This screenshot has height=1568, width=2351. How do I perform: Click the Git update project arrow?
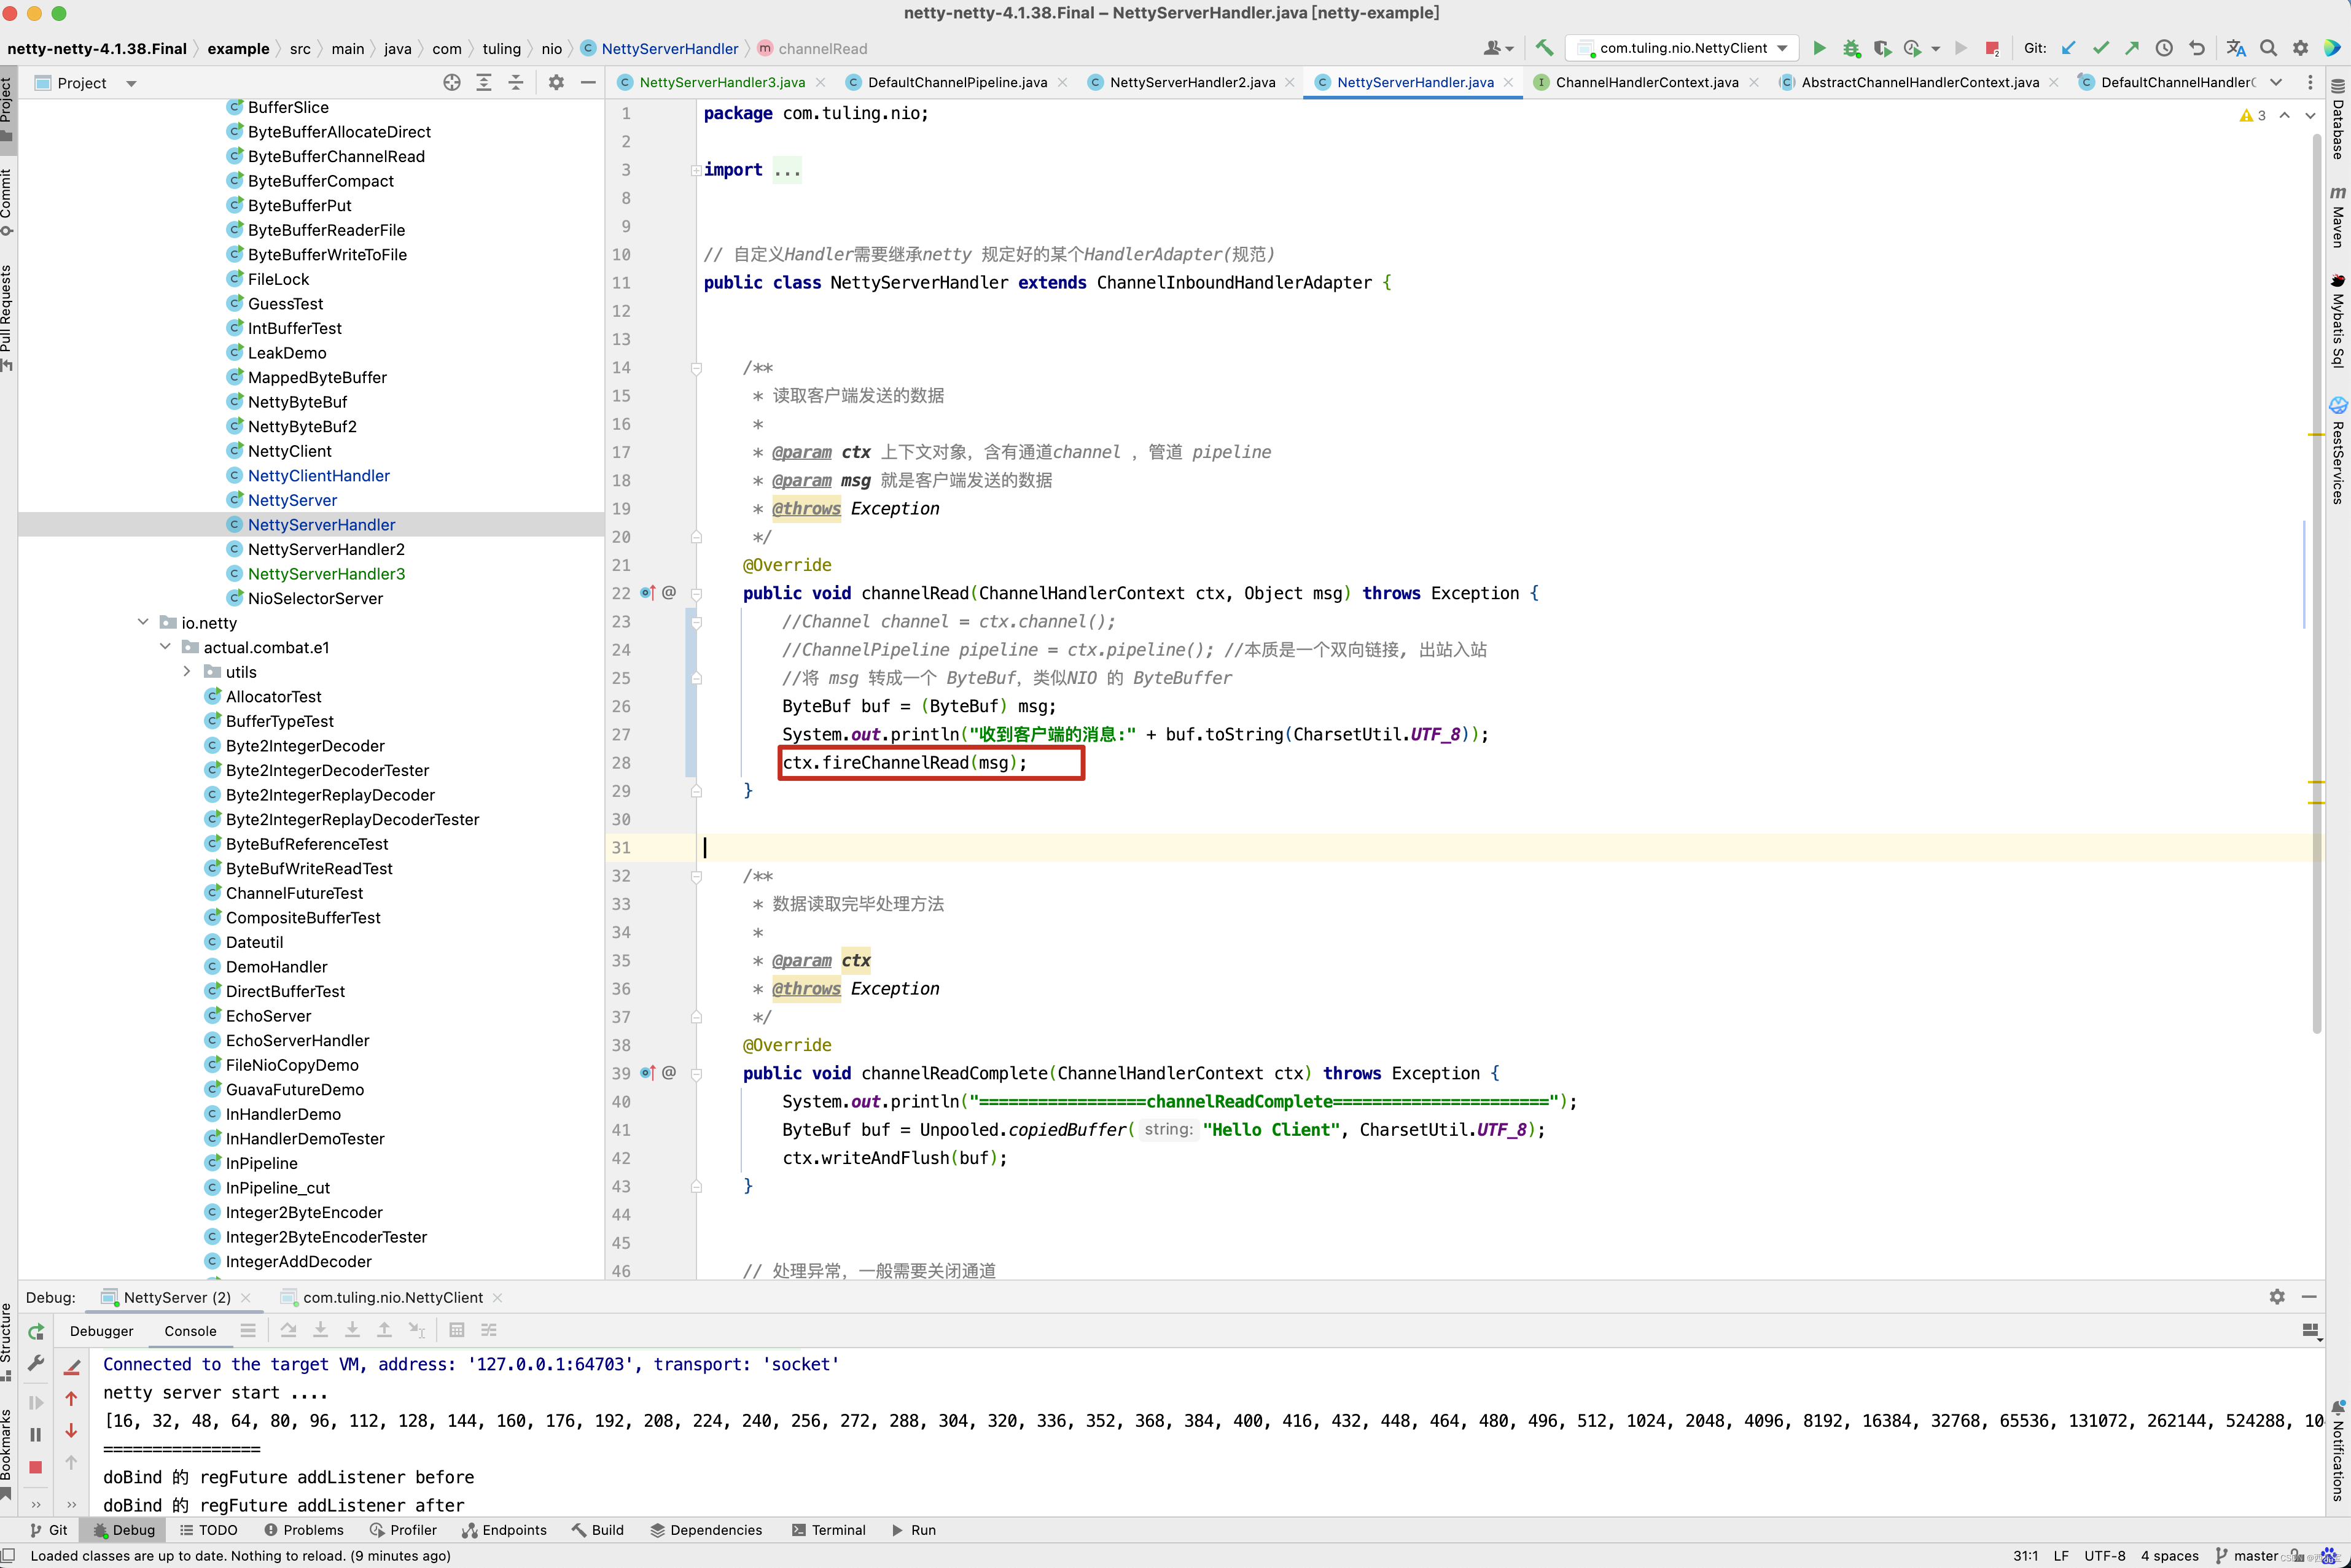click(2069, 48)
